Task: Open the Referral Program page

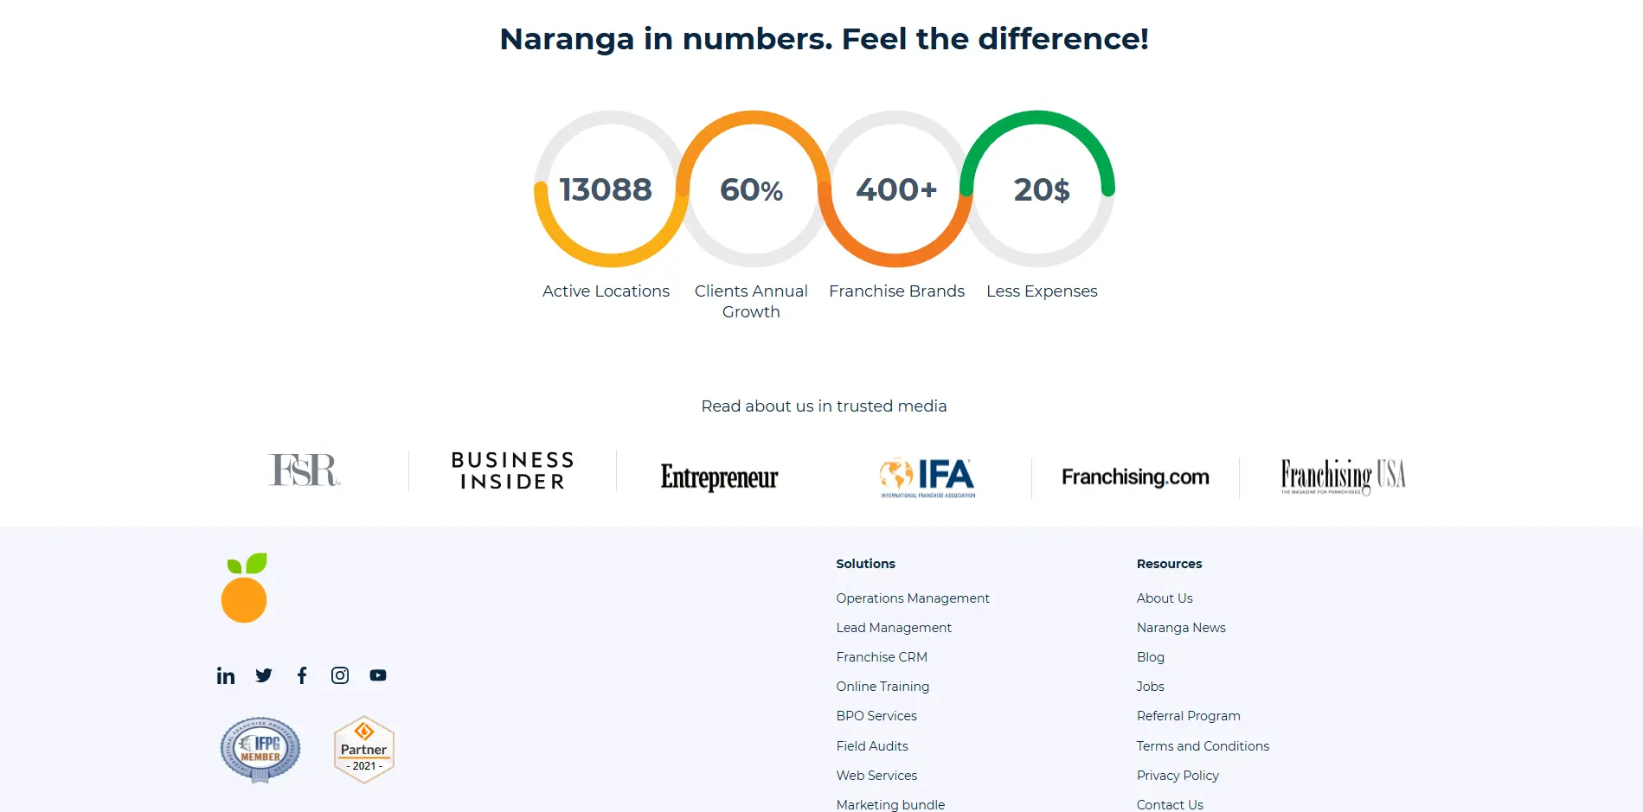Action: 1188,716
